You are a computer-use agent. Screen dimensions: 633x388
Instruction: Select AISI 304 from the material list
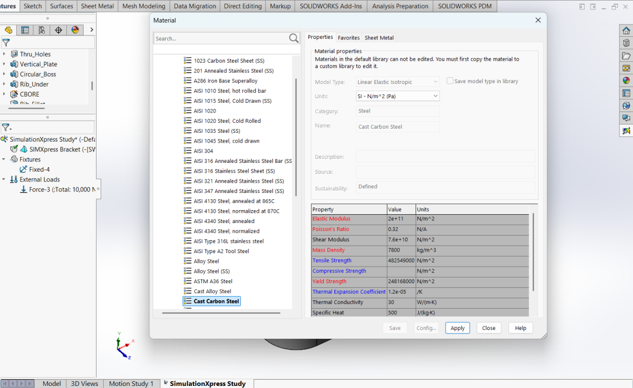click(x=203, y=150)
